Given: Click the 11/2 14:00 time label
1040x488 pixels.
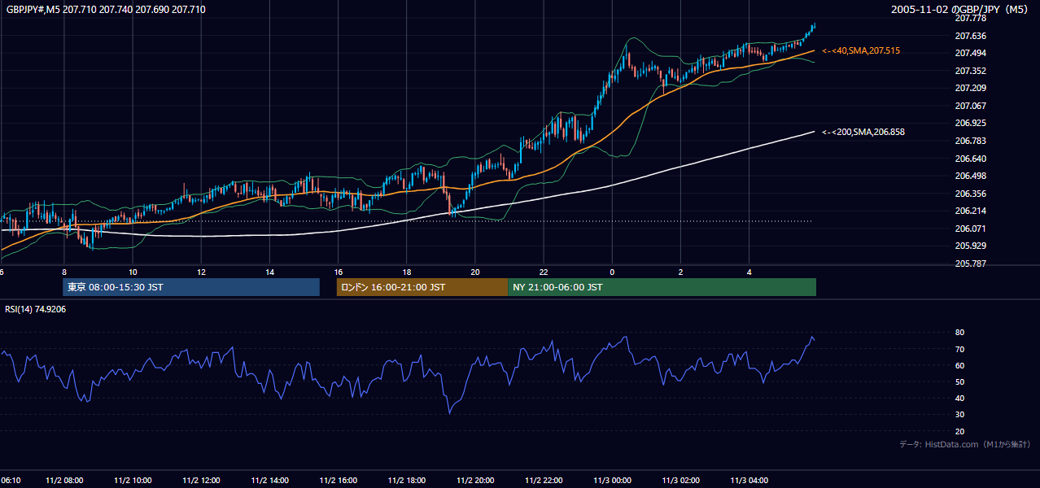Looking at the screenshot, I should click(x=269, y=481).
